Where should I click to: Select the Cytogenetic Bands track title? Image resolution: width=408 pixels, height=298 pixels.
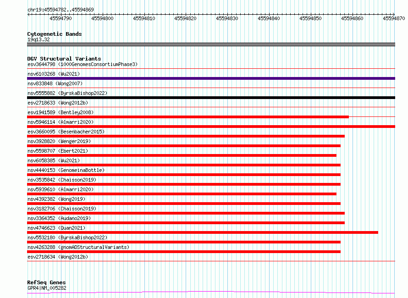coord(55,34)
